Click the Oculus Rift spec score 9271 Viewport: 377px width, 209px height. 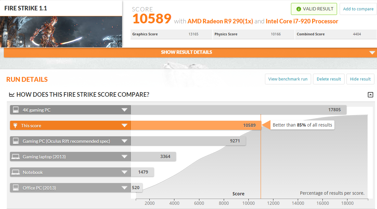click(x=235, y=141)
